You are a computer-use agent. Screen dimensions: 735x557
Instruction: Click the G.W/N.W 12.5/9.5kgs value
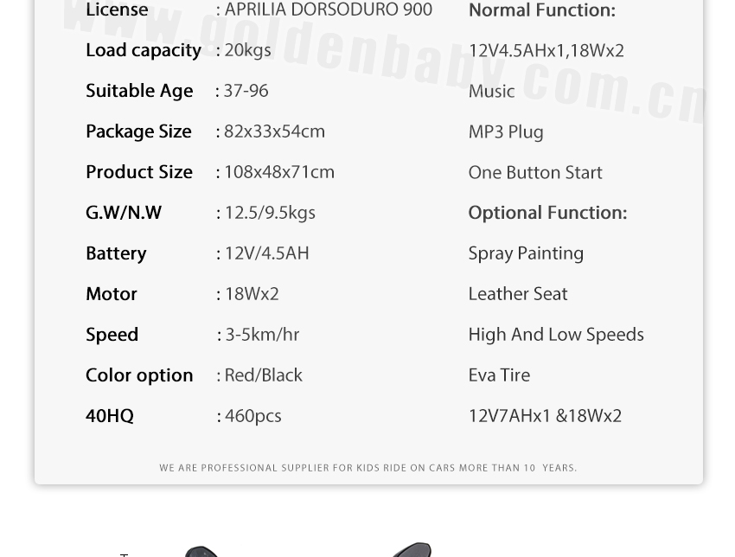pyautogui.click(x=270, y=213)
